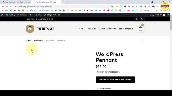Viewport: 172px width, 96px height.
Task: Expand the HOME menu dropdown
Action: 81,29
